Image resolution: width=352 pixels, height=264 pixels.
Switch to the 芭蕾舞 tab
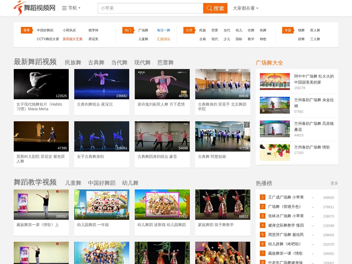click(165, 63)
